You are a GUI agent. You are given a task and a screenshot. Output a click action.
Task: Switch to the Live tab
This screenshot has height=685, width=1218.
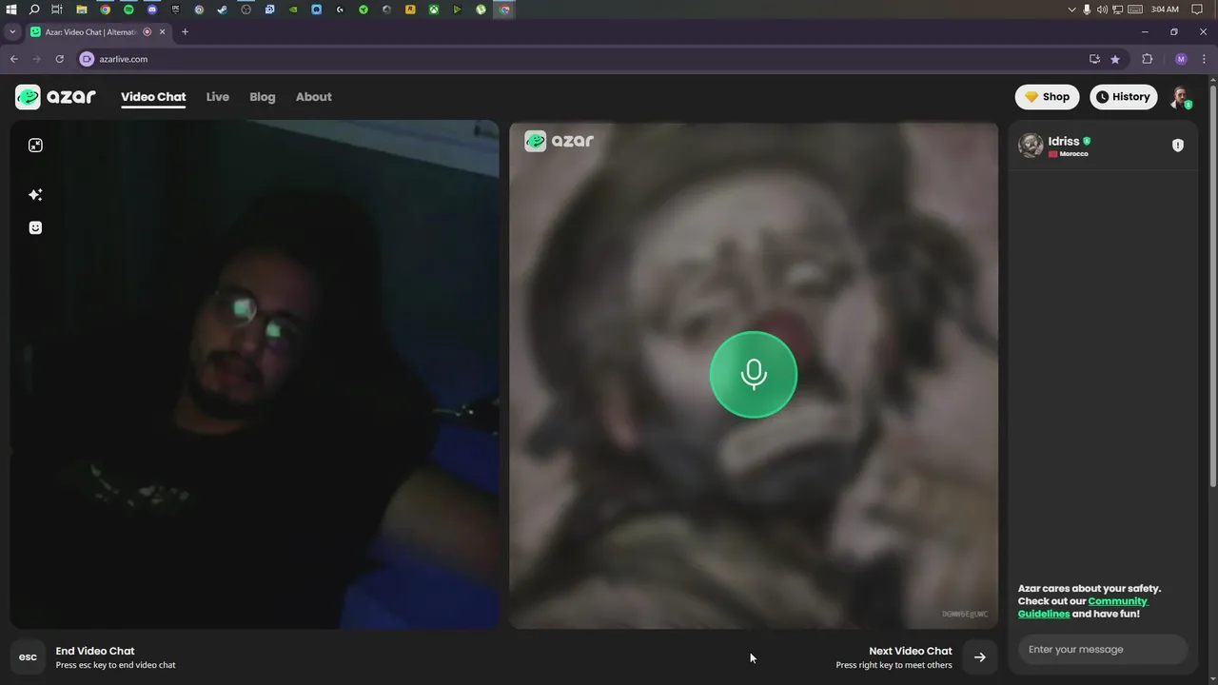(x=217, y=97)
